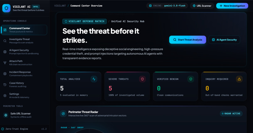Click the Vigilant AI shield logo

pos(6,8)
